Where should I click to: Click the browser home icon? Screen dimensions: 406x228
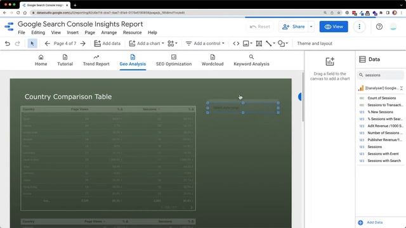[25, 13]
